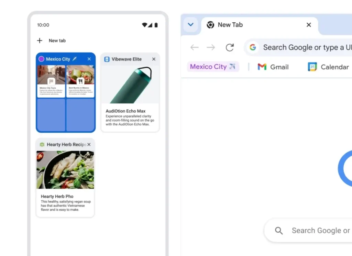
Task: Click the AudiOtion Echo Max heading
Action: [x=125, y=111]
